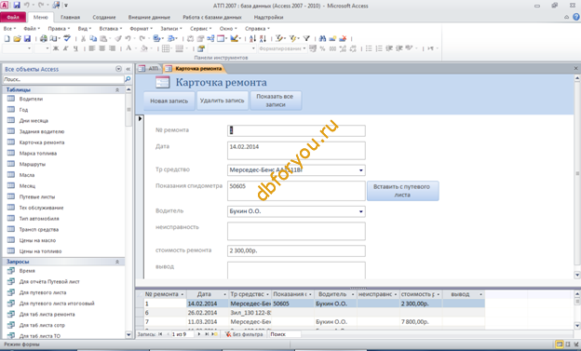Open the Файл backstage tab
Viewport: 581px width, 351px height.
coord(13,17)
